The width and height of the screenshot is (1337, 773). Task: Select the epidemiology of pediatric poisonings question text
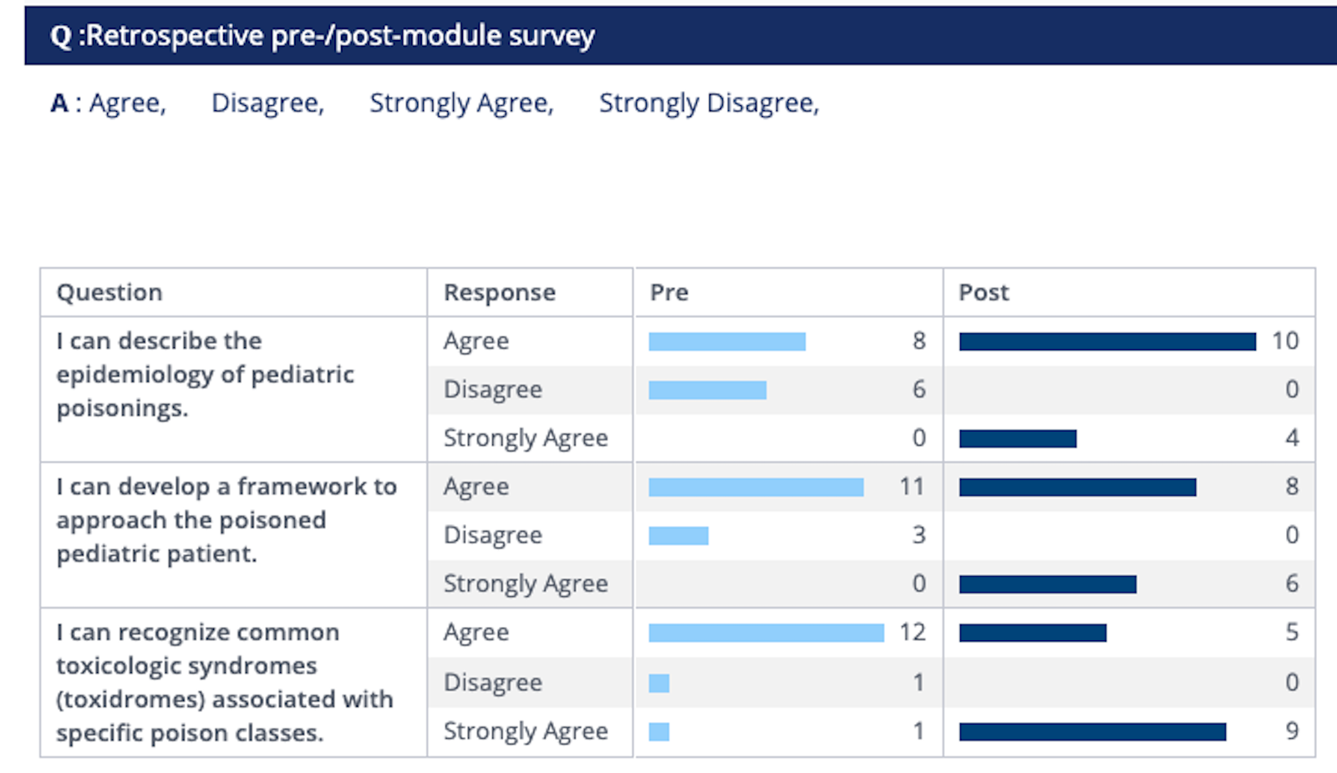[x=205, y=374]
